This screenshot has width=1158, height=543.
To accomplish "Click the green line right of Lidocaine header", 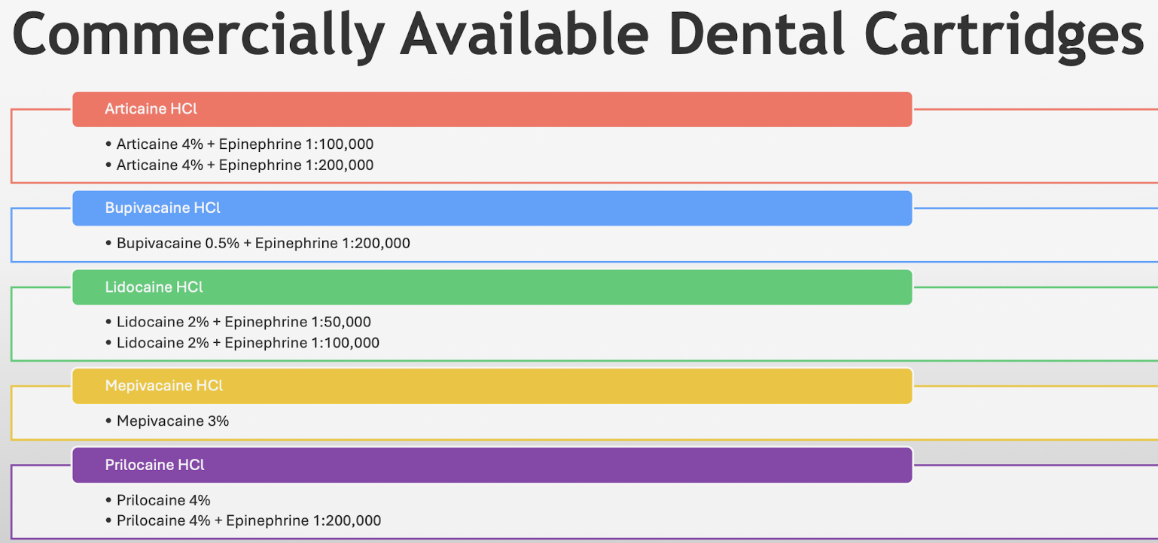I will [x=1035, y=287].
